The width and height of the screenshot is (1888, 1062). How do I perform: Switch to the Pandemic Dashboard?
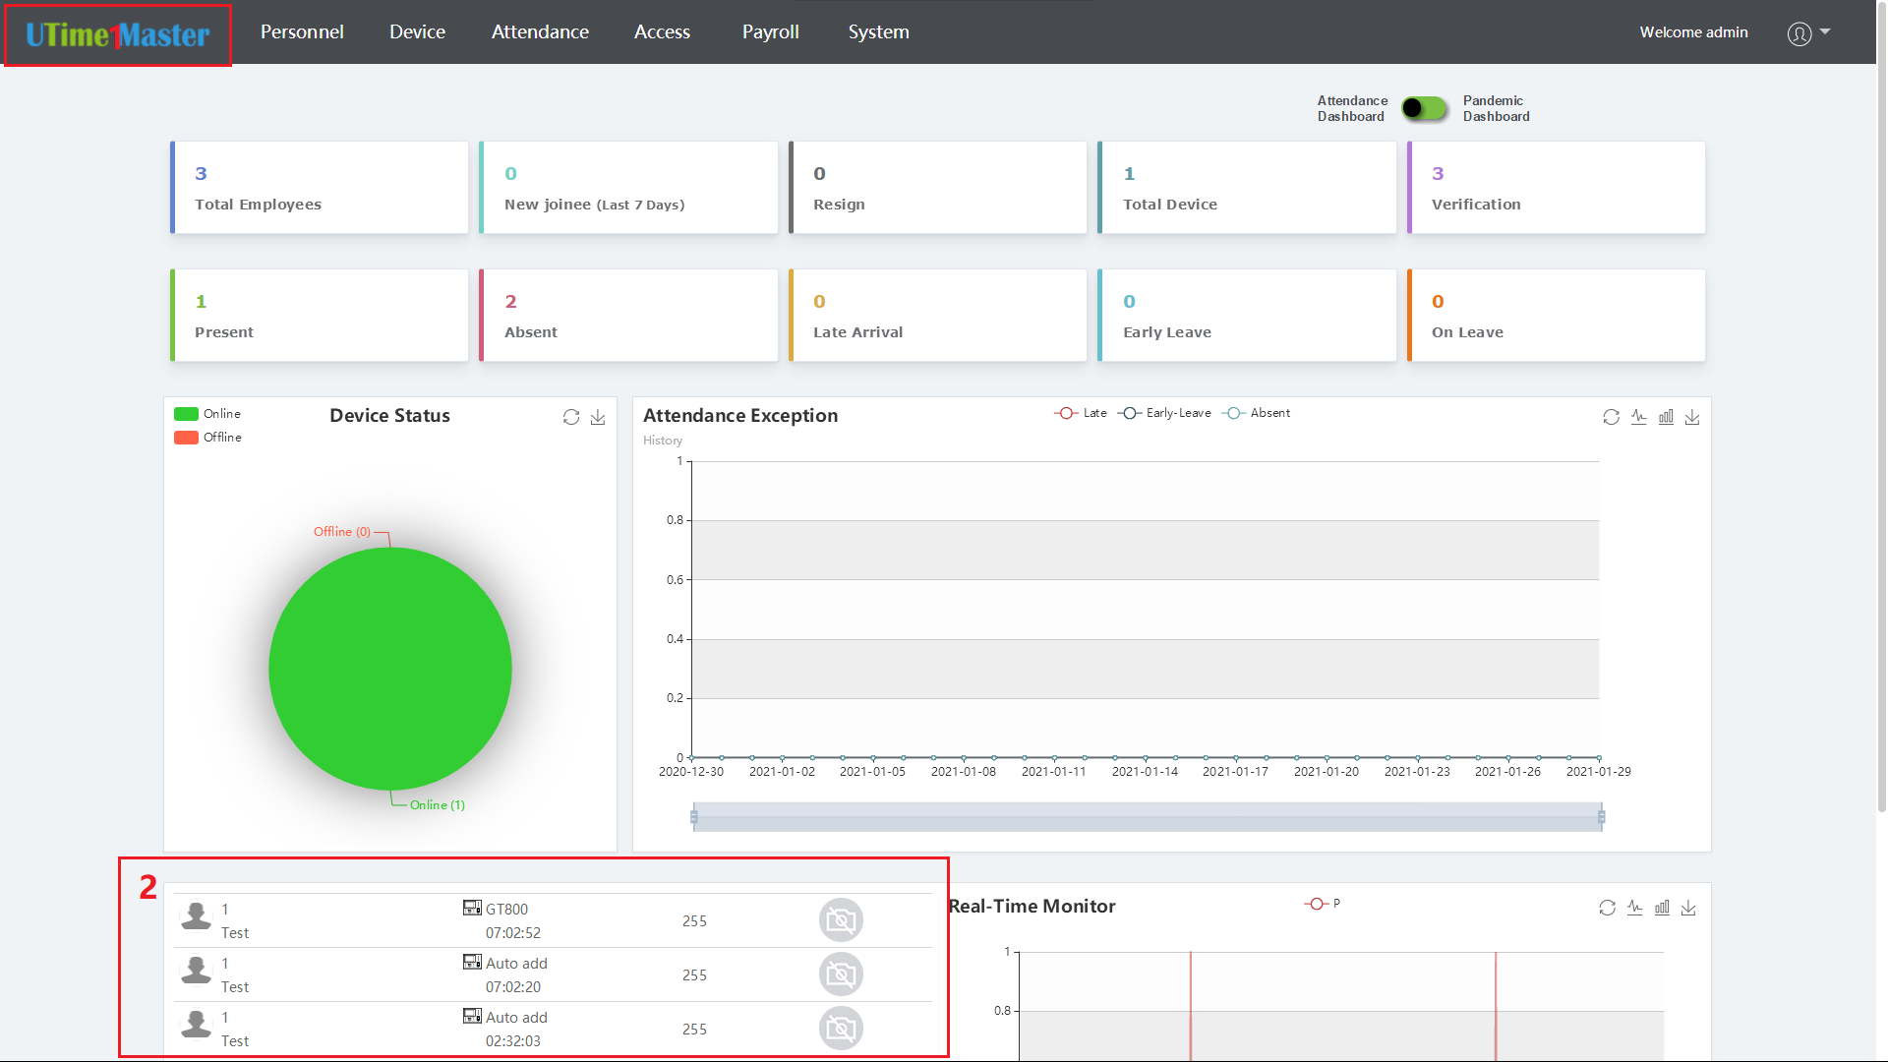pos(1424,108)
